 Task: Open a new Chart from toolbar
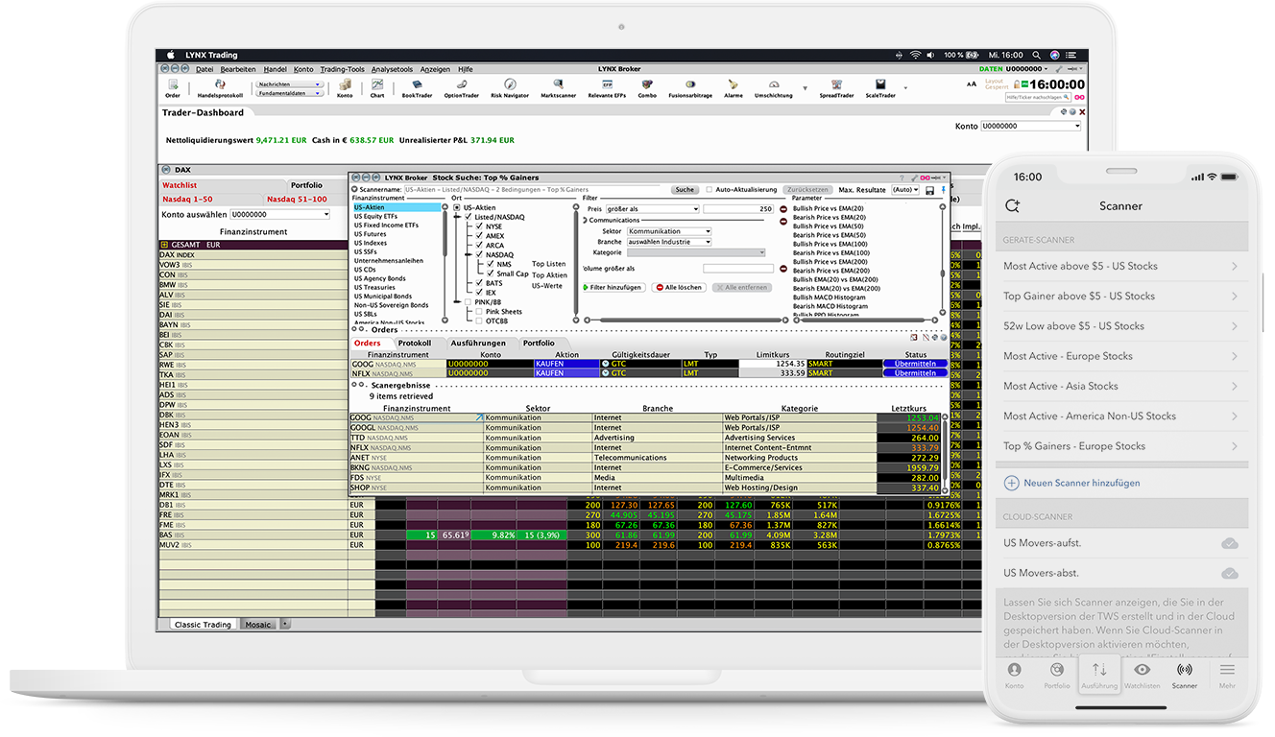click(377, 88)
